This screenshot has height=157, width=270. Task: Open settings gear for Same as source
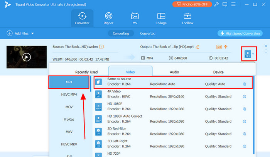tap(244, 84)
